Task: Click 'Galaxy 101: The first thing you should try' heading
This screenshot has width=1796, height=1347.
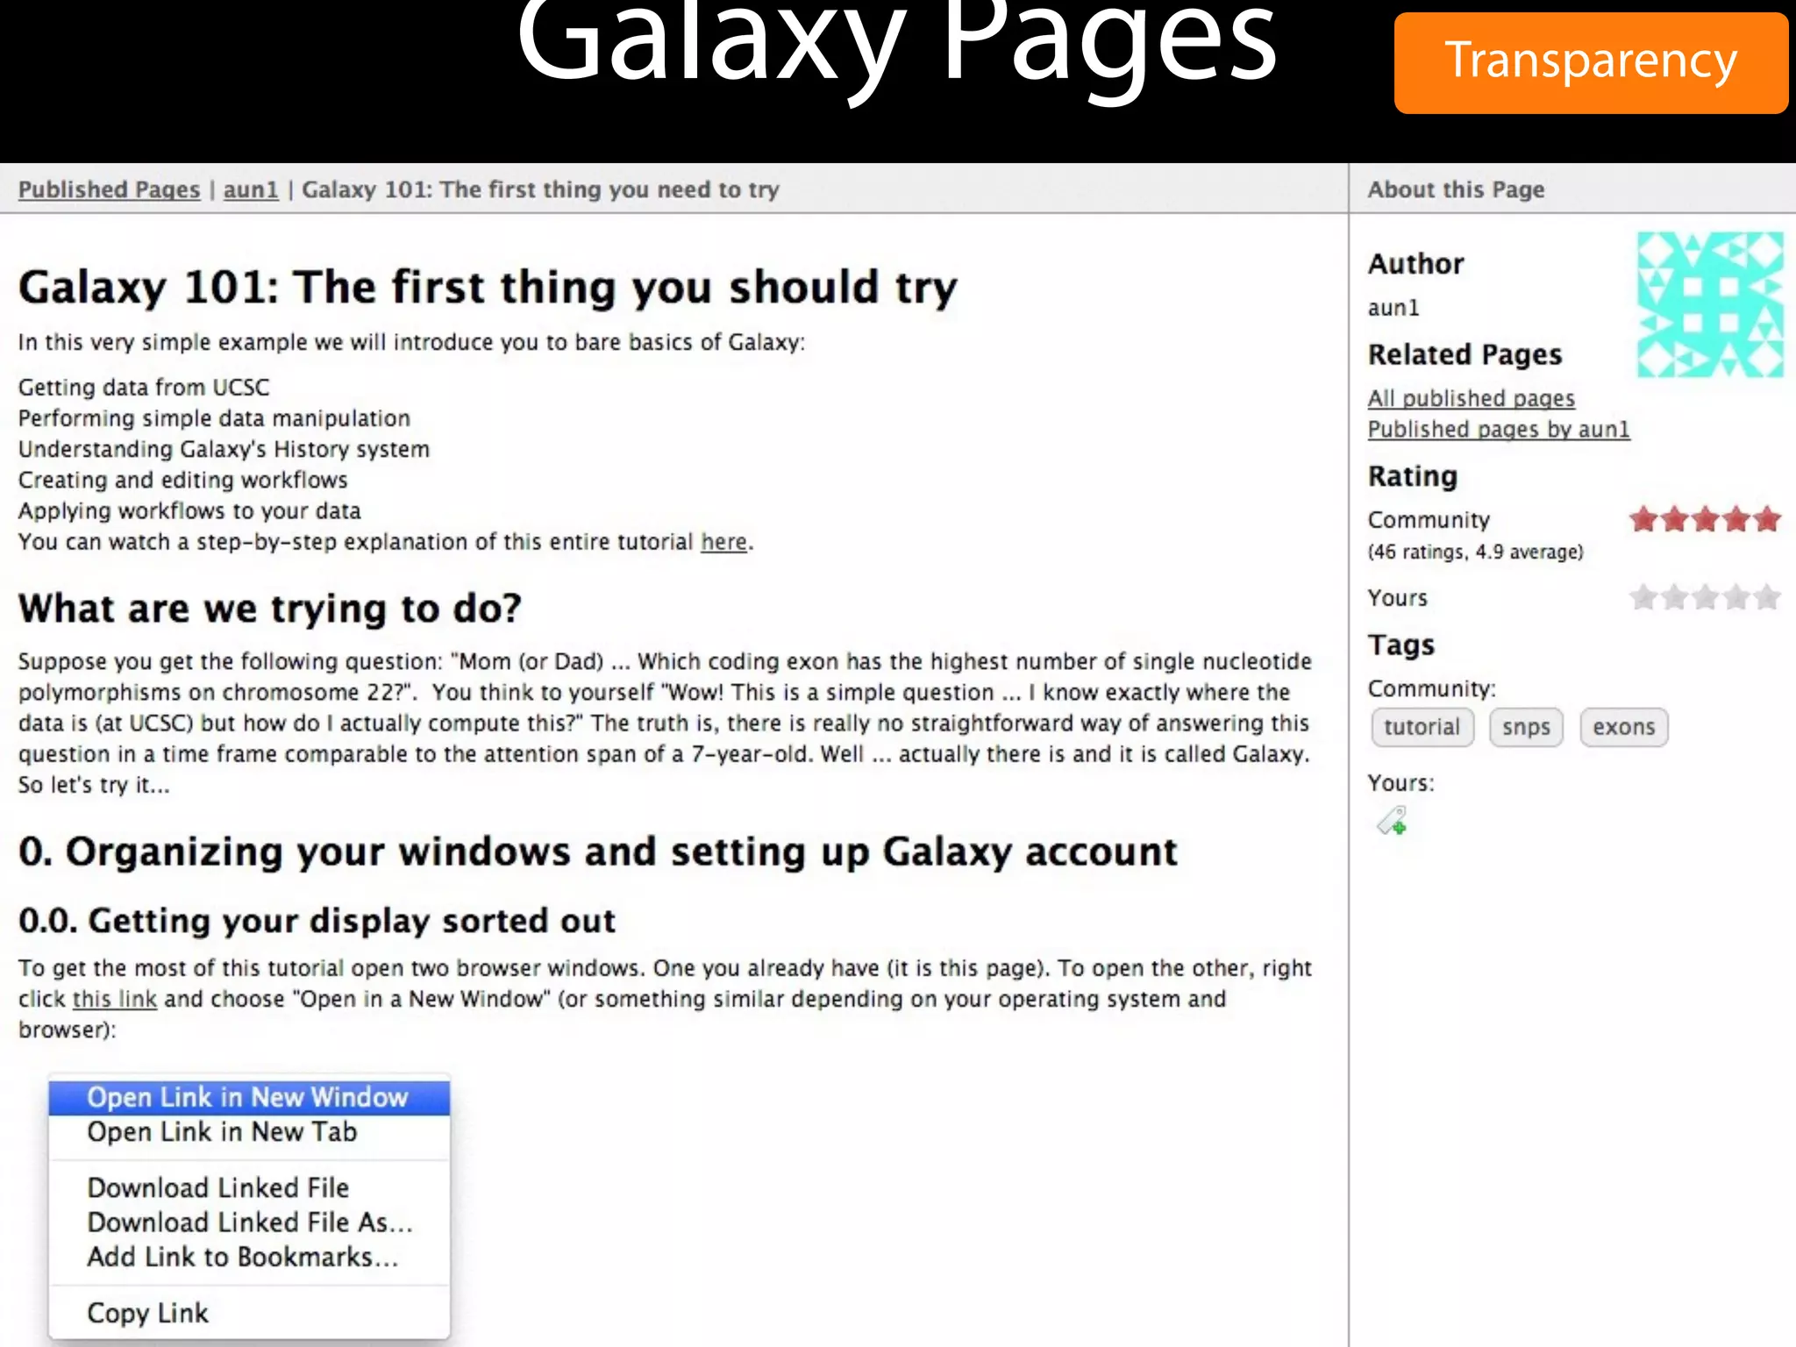Action: (488, 288)
